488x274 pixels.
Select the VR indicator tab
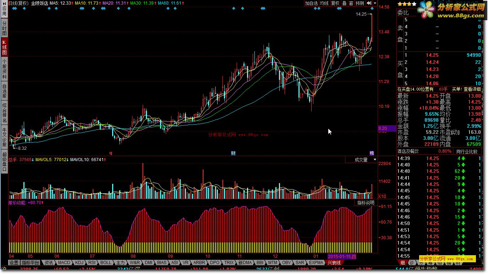point(185,263)
